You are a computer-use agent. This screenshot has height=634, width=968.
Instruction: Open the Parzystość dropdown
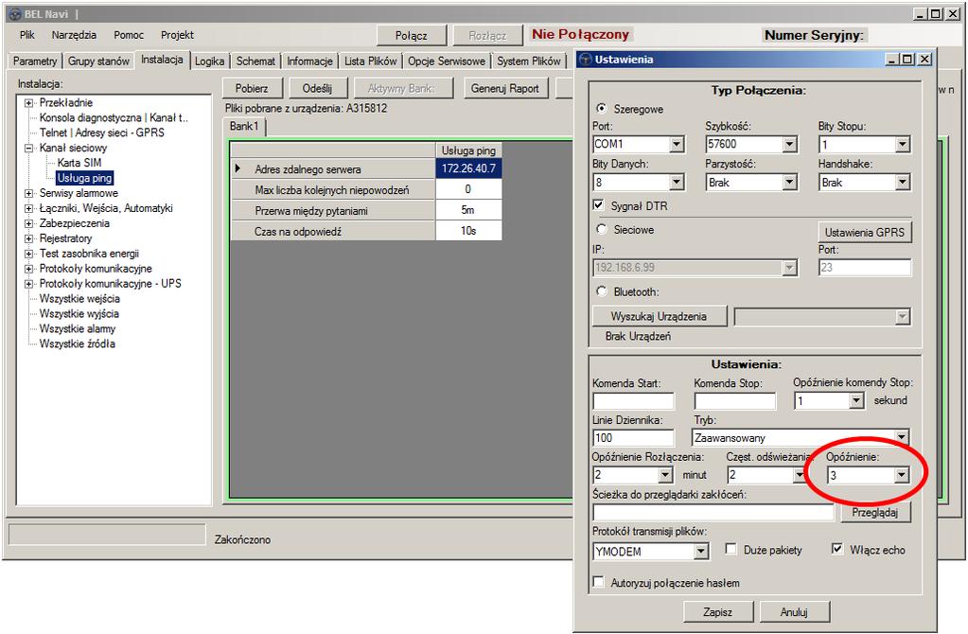click(x=789, y=182)
